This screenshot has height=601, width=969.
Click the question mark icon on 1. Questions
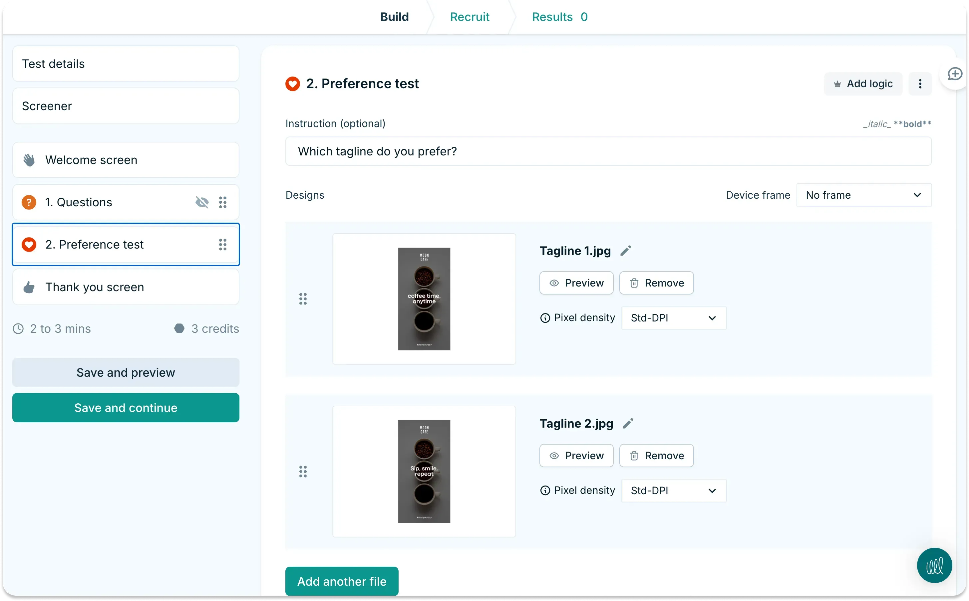[29, 202]
